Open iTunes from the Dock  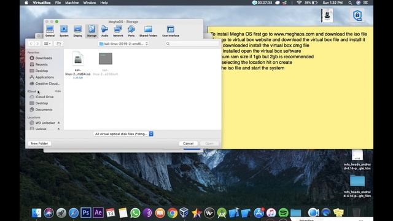[x=271, y=213]
